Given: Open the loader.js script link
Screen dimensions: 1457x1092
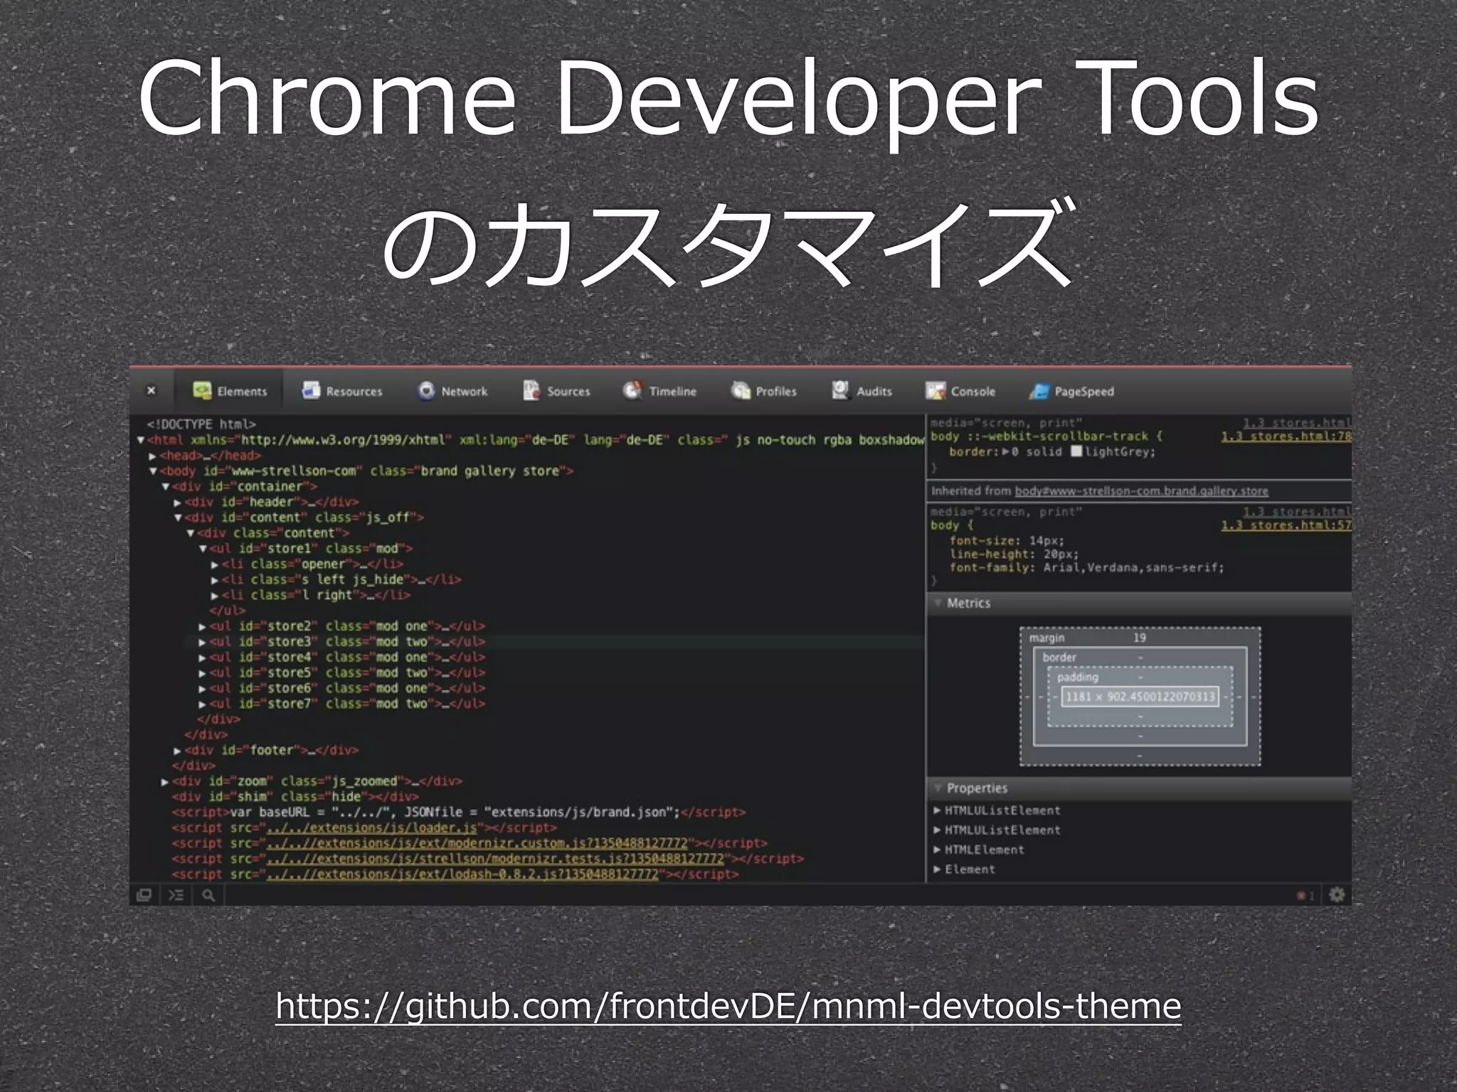Looking at the screenshot, I should click(372, 828).
